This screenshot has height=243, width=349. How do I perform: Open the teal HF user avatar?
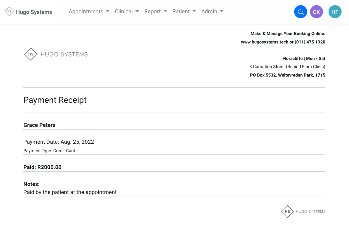pyautogui.click(x=335, y=12)
